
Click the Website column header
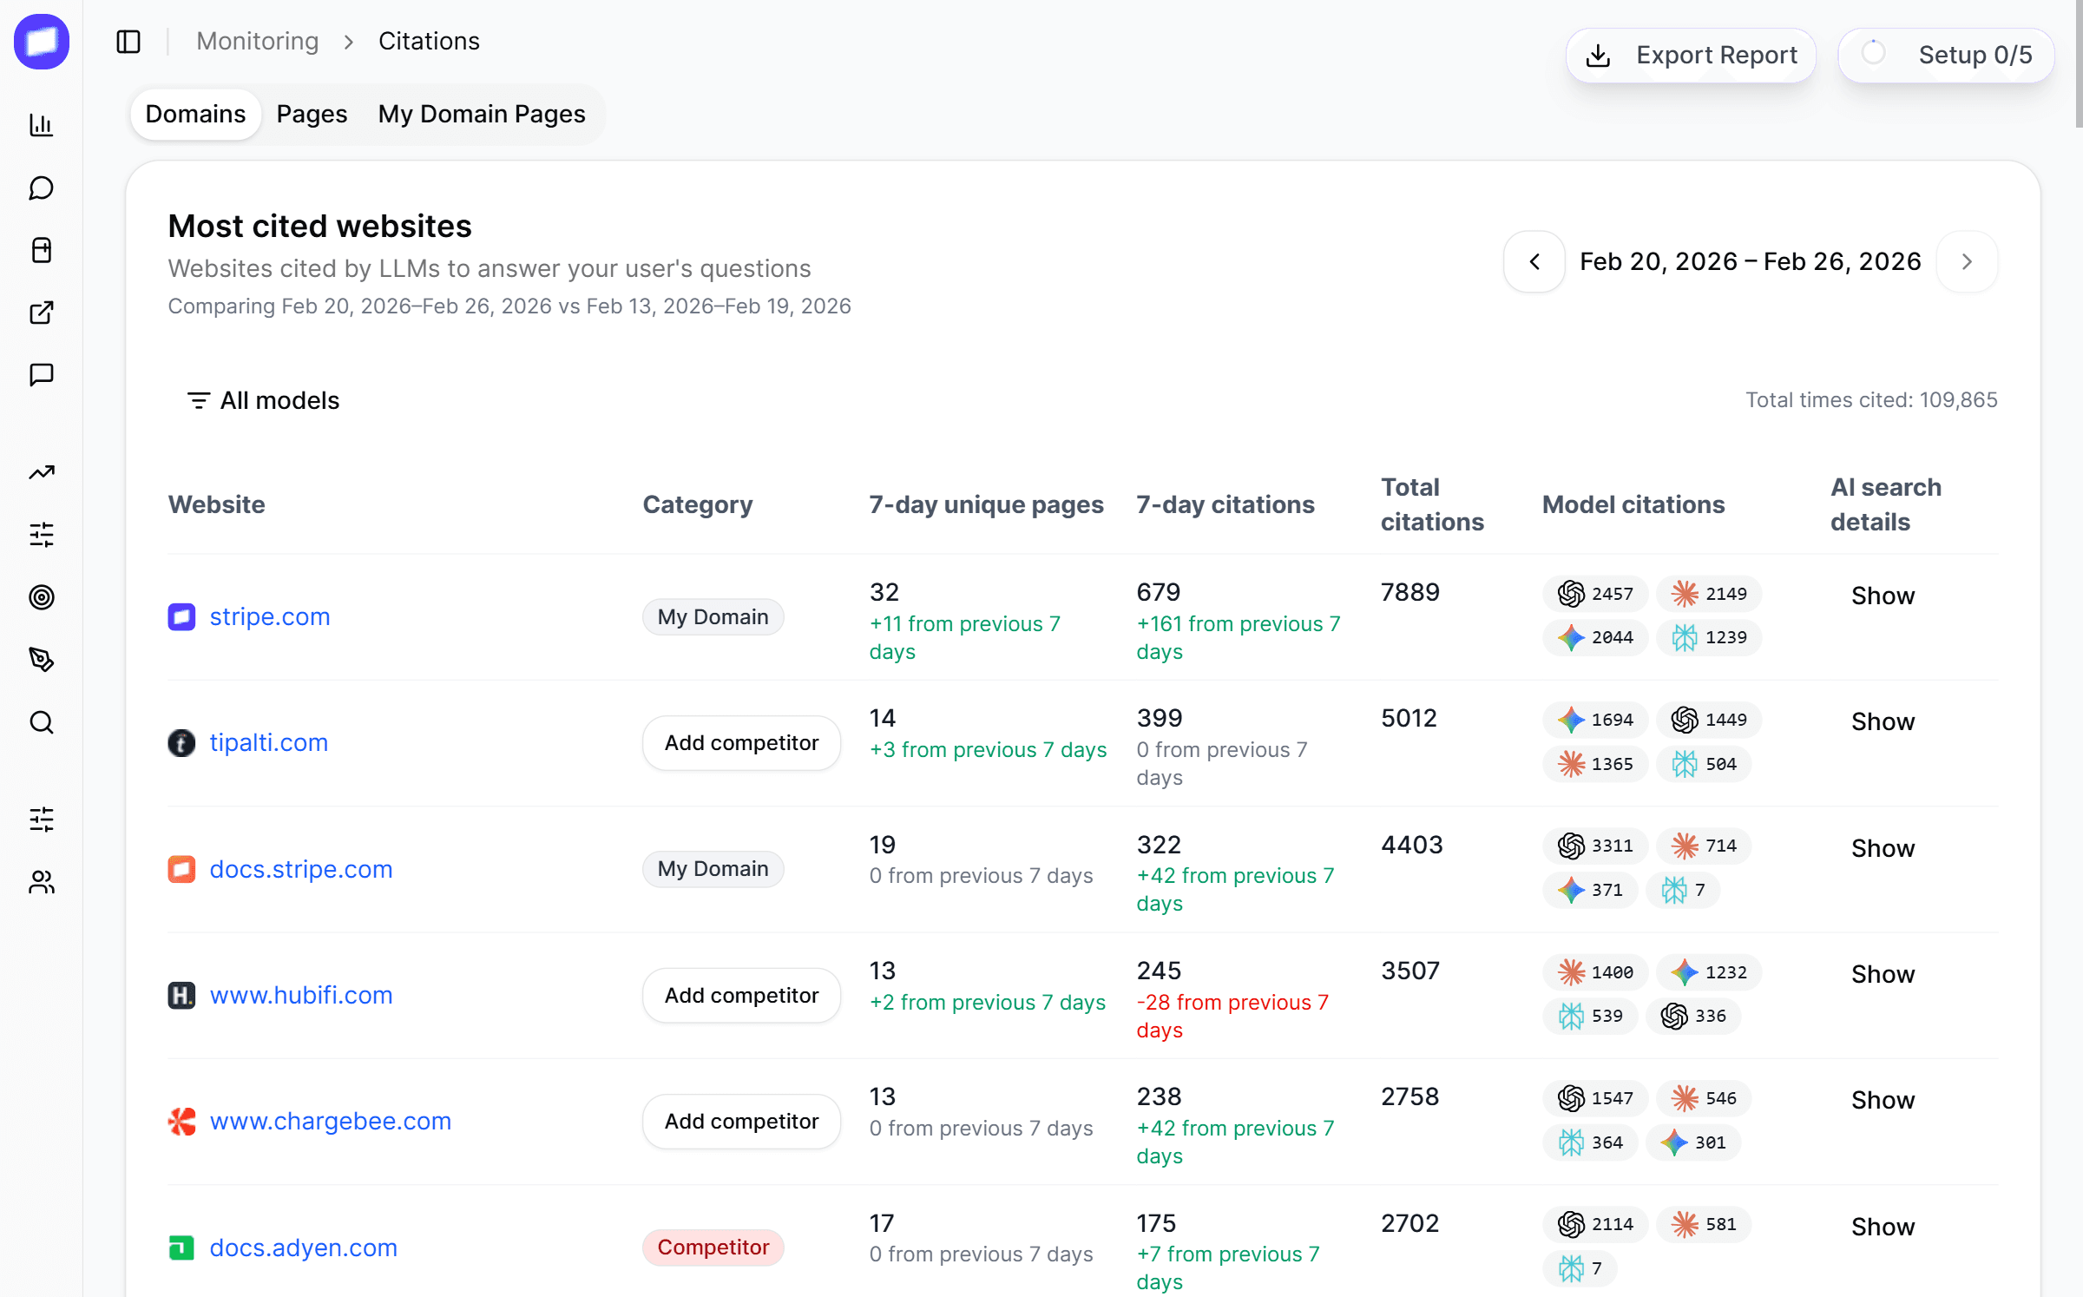pos(217,504)
